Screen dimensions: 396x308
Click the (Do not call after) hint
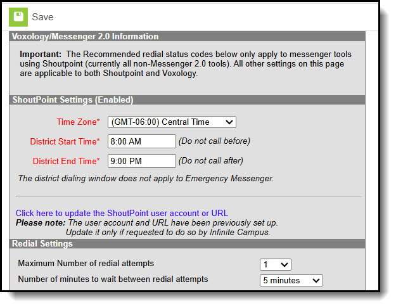(x=210, y=161)
